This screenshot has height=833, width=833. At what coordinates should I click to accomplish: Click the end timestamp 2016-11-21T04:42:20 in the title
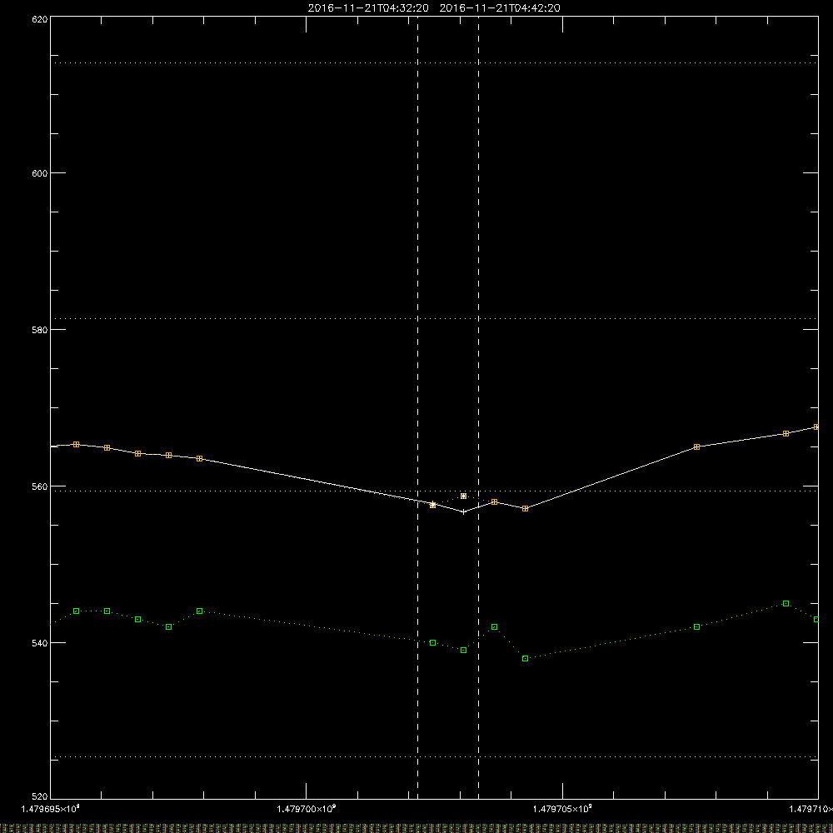click(500, 8)
